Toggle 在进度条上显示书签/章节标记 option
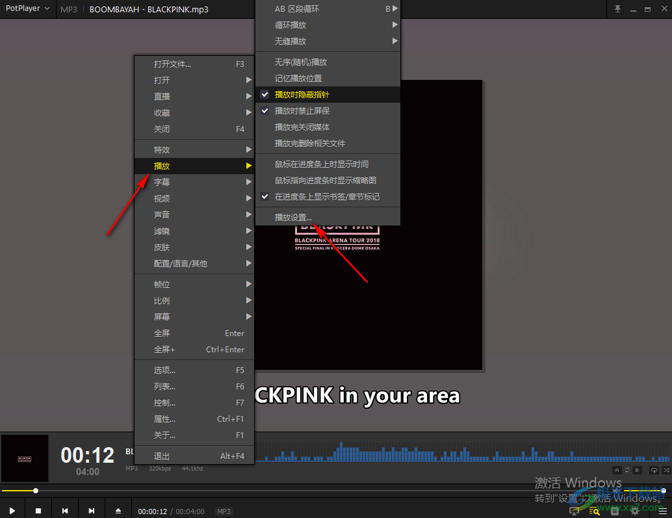Image resolution: width=672 pixels, height=518 pixels. tap(328, 197)
